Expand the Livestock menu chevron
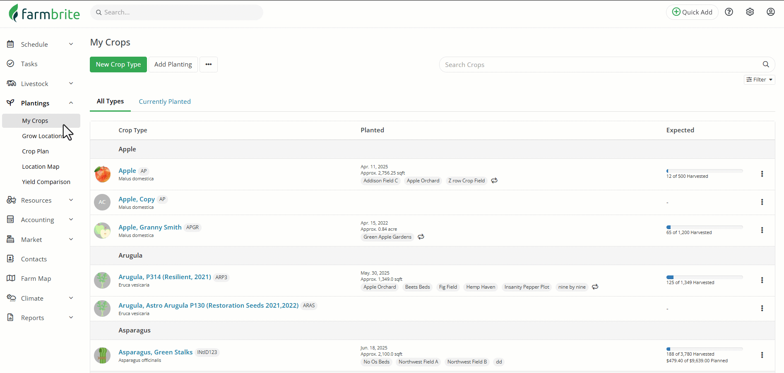The width and height of the screenshot is (784, 373). tap(71, 84)
